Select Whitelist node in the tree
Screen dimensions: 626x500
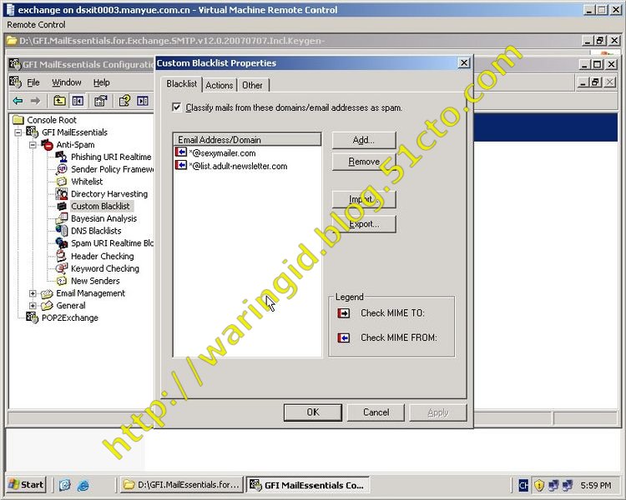(87, 182)
